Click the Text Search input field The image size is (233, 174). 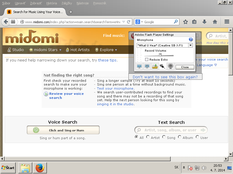(171, 130)
